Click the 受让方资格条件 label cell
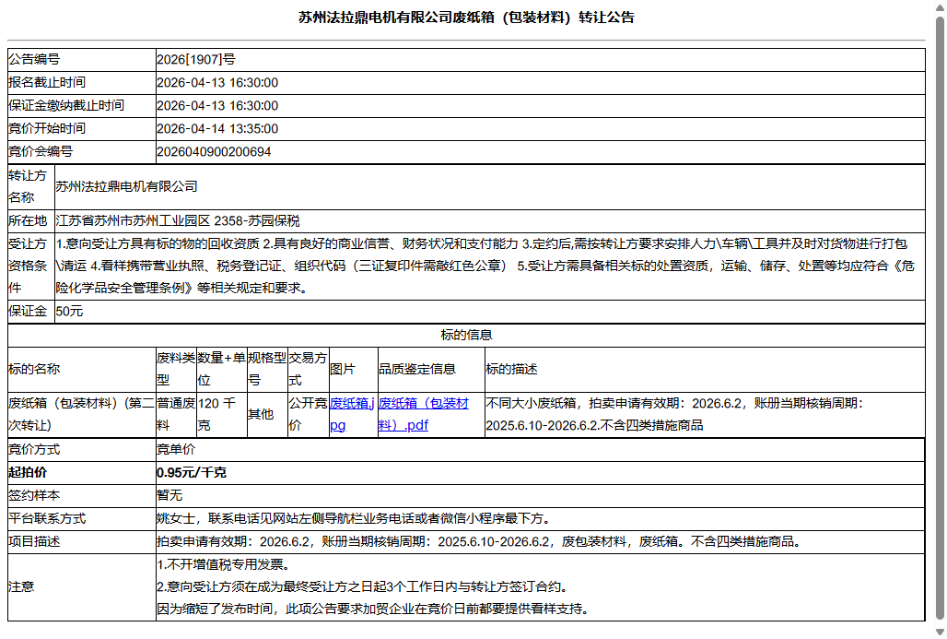This screenshot has height=639, width=947. [30, 266]
